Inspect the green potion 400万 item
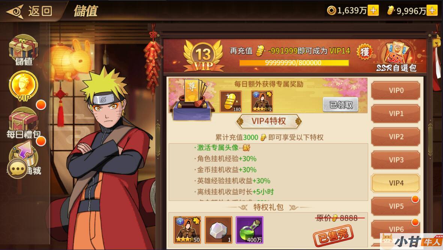Image resolution: width=443 pixels, height=250 pixels. 249,230
